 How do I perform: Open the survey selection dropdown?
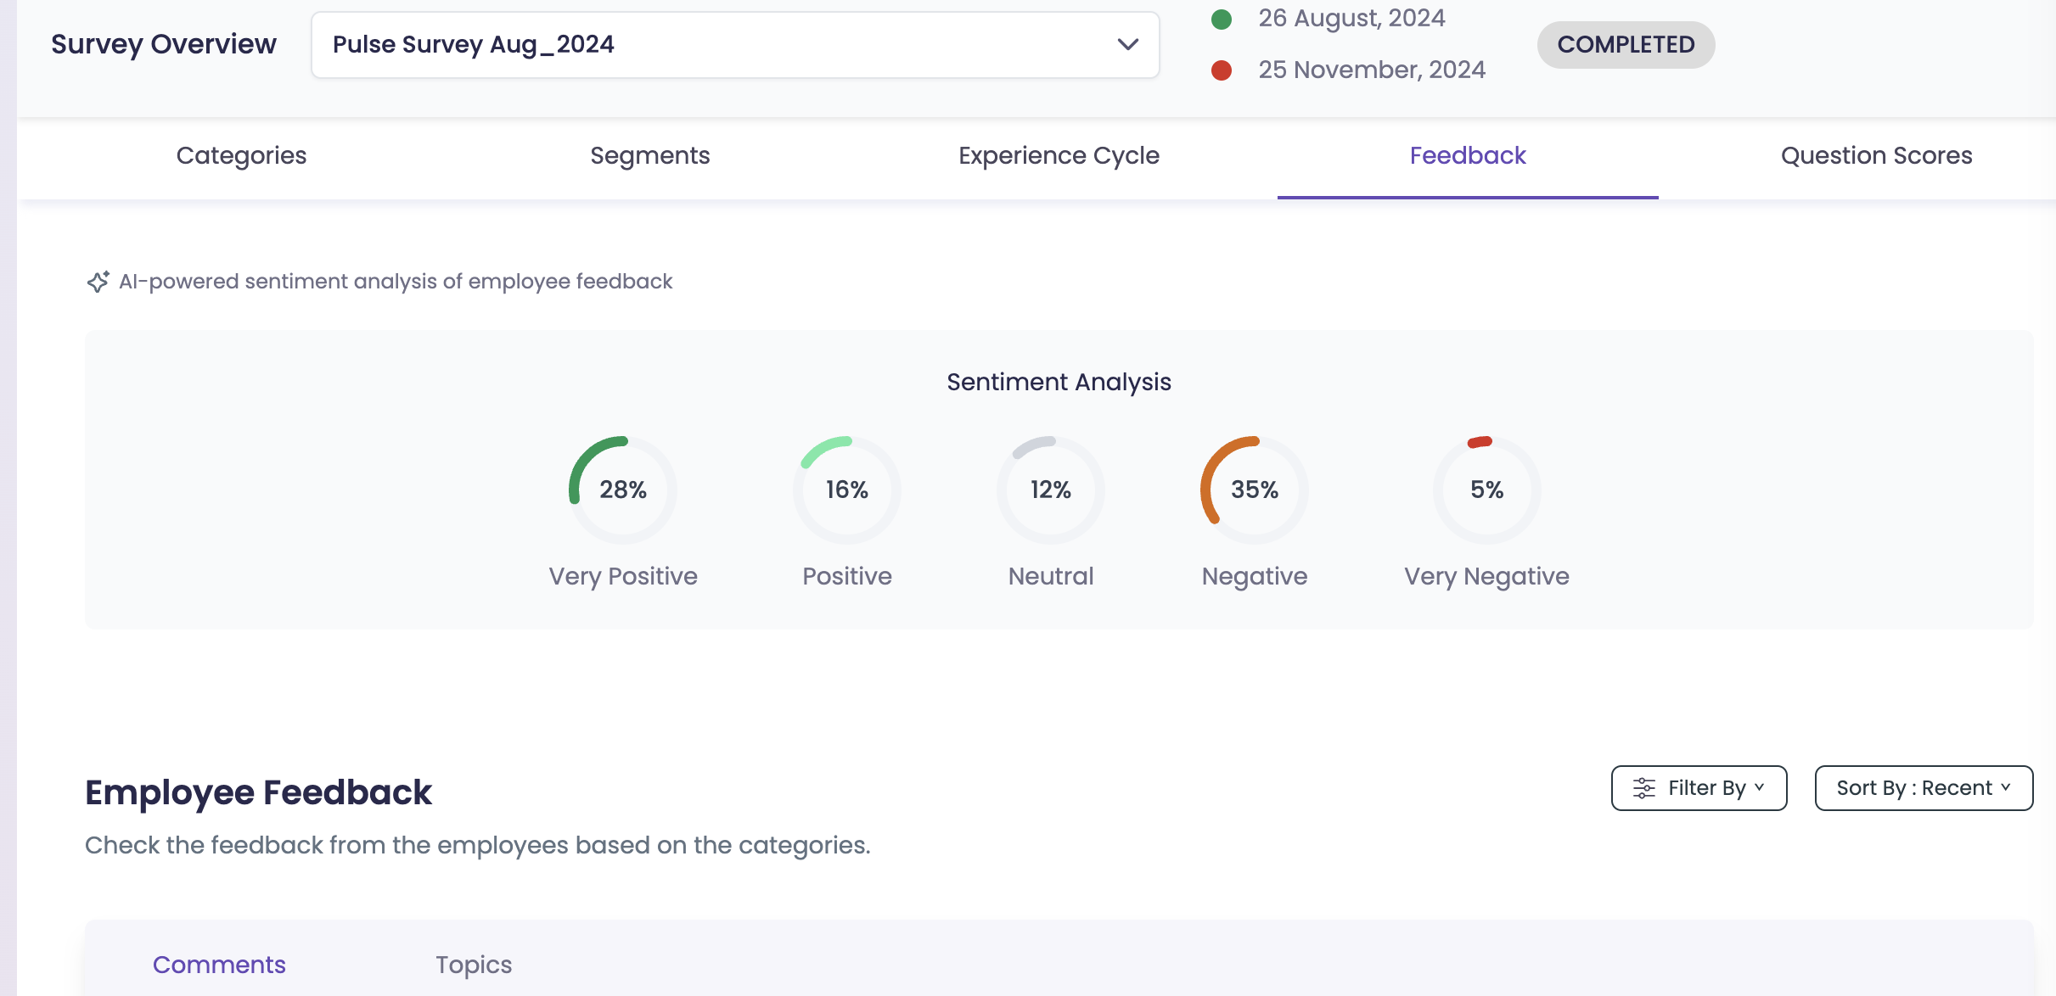point(1126,44)
